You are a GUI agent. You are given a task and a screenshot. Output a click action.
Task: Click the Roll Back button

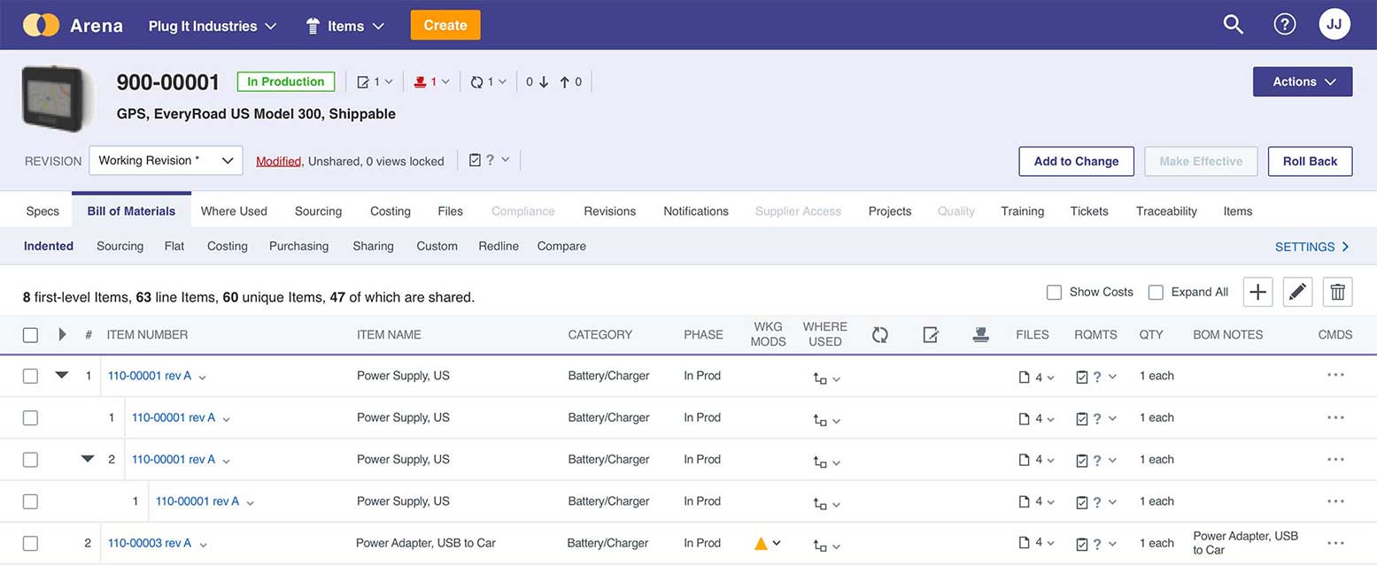[x=1310, y=161]
